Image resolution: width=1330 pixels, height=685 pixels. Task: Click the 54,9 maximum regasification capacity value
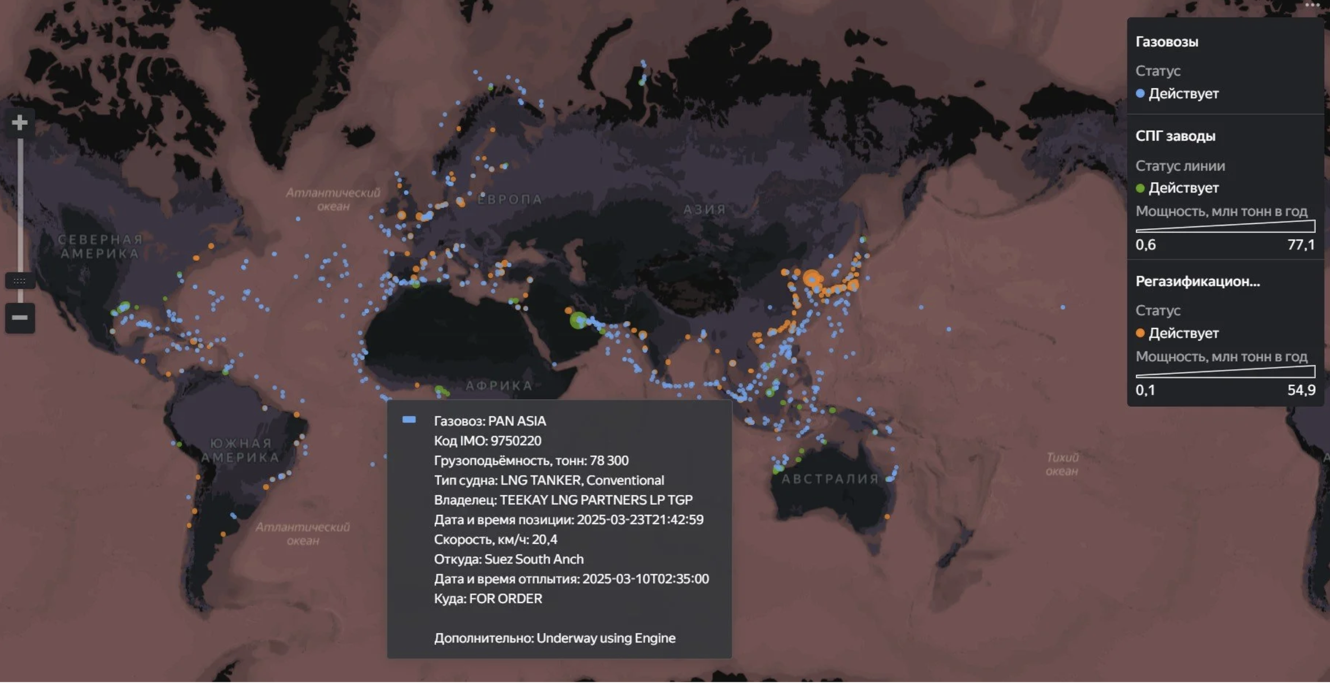click(1301, 390)
